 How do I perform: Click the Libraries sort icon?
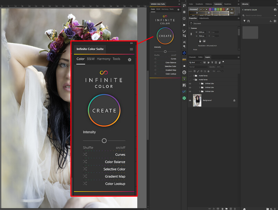(x=248, y=21)
